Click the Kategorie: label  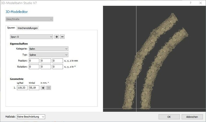pos(22,49)
